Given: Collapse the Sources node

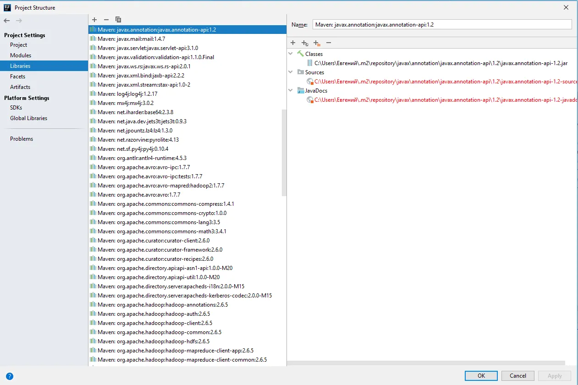Looking at the screenshot, I should click(x=291, y=72).
